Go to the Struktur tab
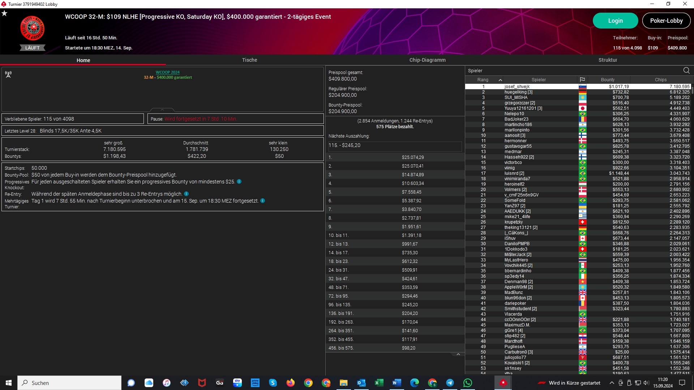Screen dimensions: 694x390 click(608, 60)
